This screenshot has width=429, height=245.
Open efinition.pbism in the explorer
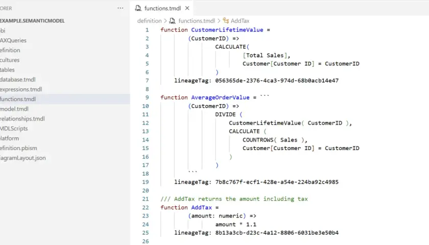pyautogui.click(x=18, y=148)
